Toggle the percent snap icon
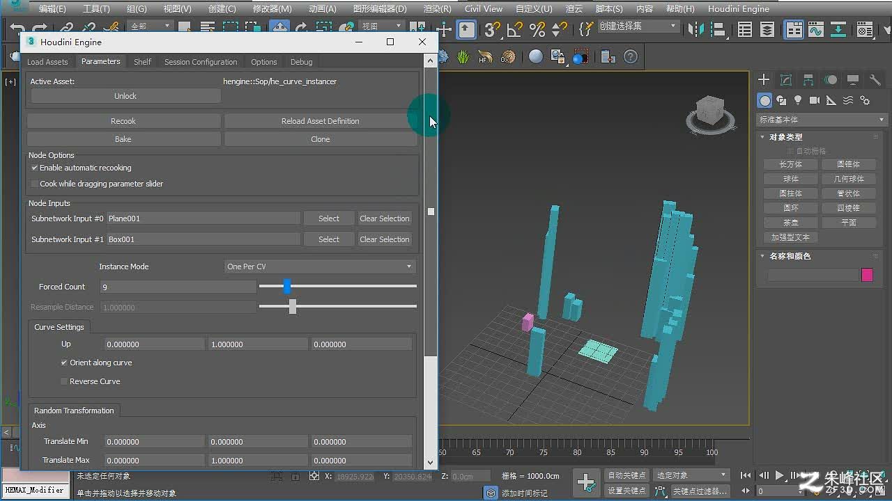 (537, 29)
